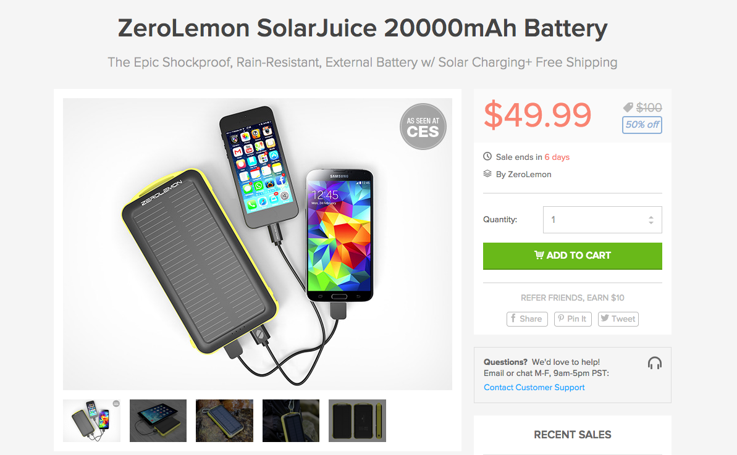Screen dimensions: 737x455
Task: Click the As Seen at CES badge
Action: 423,127
